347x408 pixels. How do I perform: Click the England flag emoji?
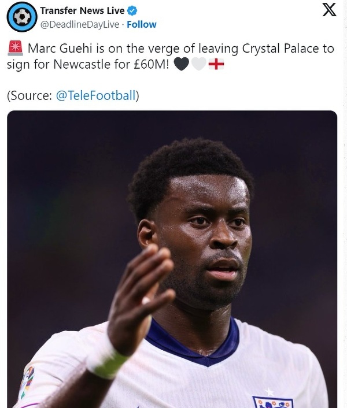(216, 65)
